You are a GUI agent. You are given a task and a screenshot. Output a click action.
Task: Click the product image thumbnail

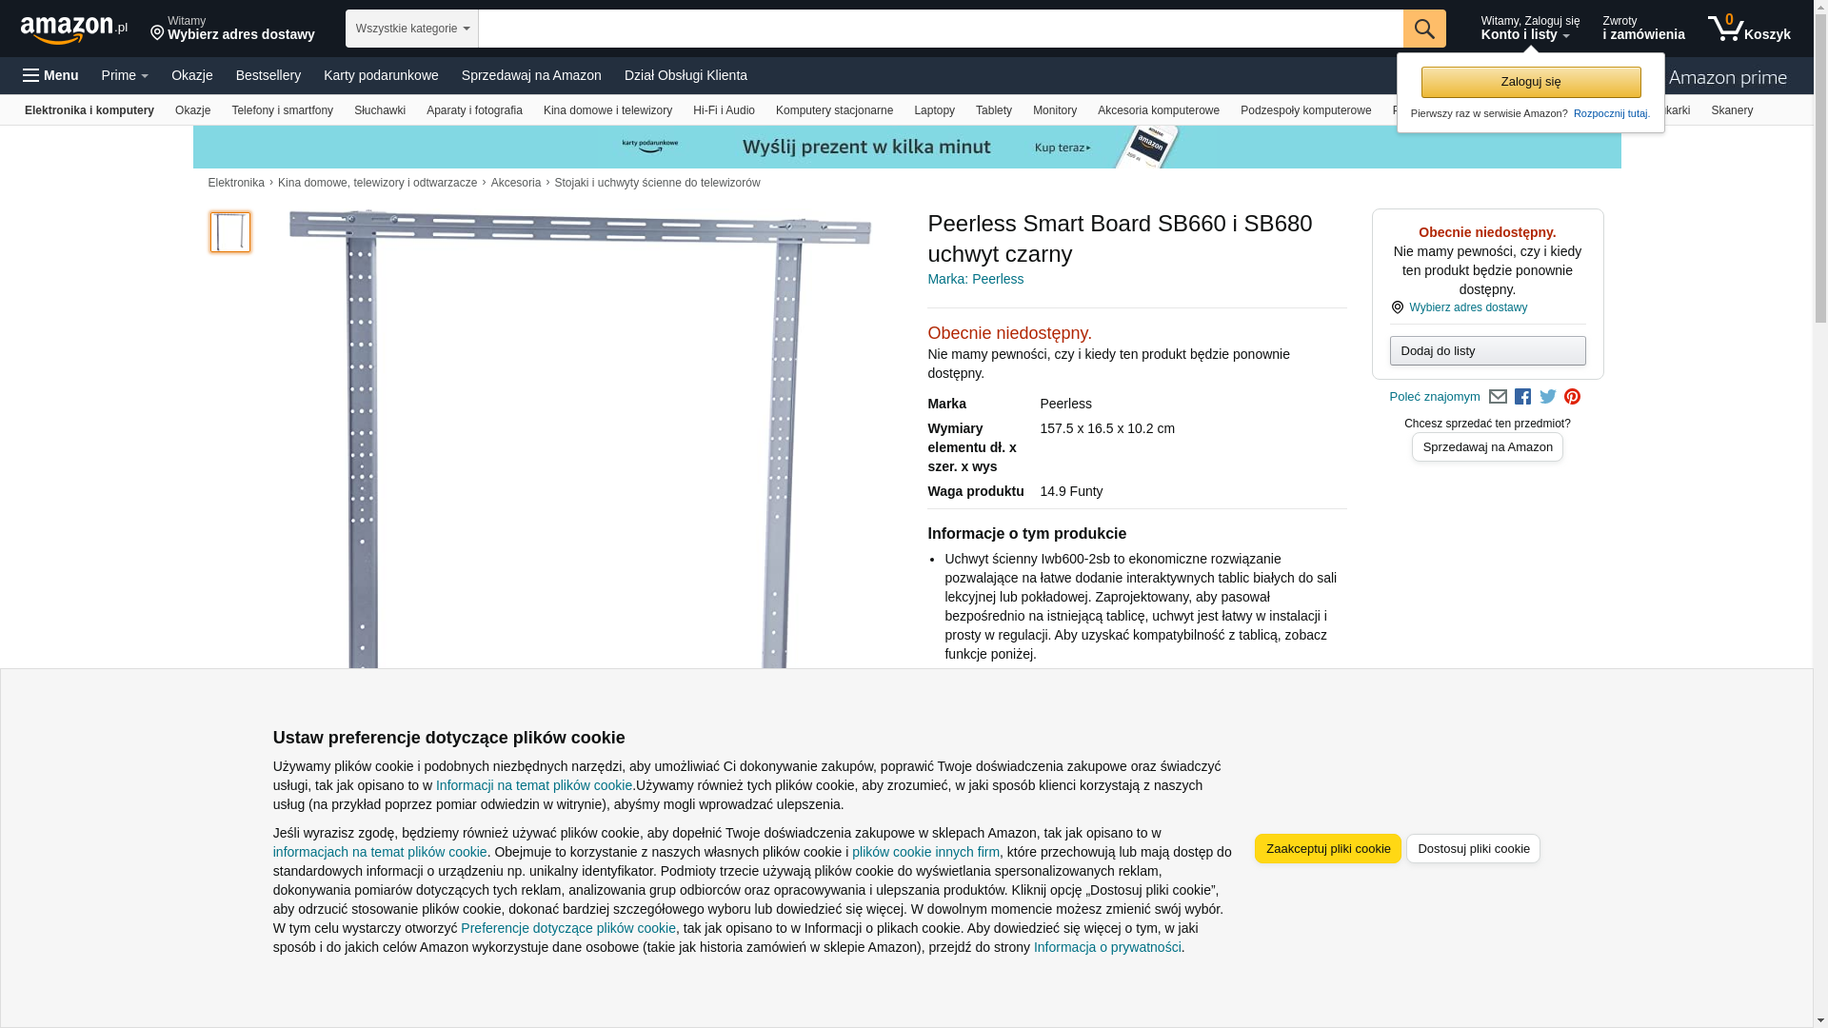pos(230,232)
